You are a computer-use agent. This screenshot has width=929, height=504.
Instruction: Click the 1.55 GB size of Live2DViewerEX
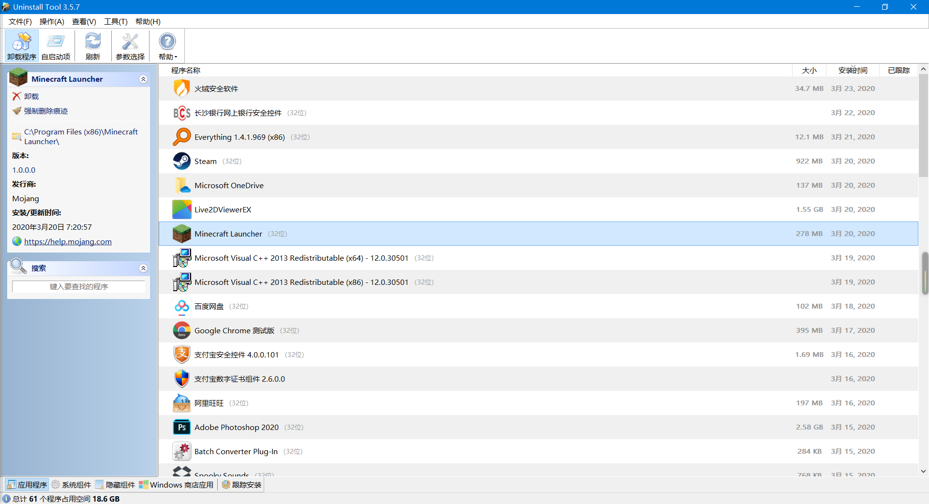click(x=809, y=209)
